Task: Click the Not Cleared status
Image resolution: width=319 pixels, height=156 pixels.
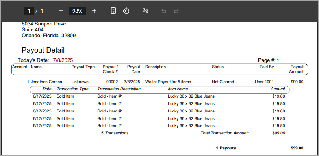Action: point(223,82)
